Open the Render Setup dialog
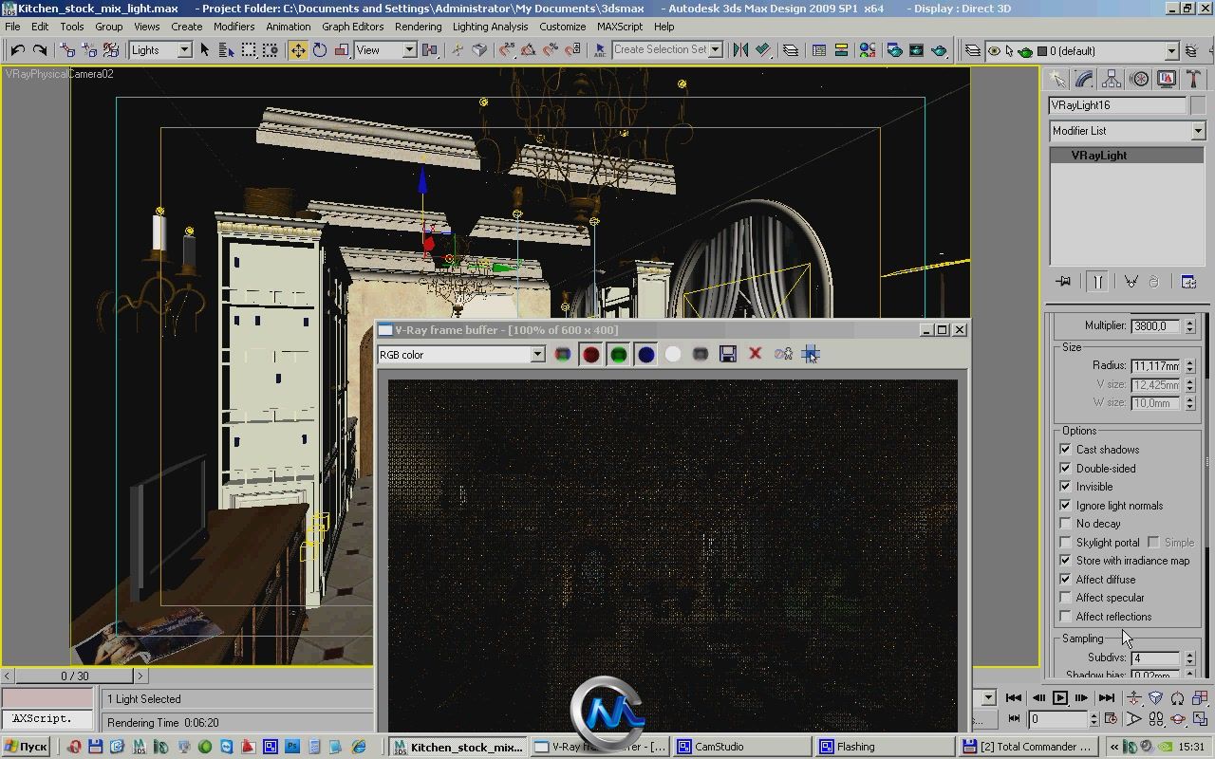 point(894,50)
